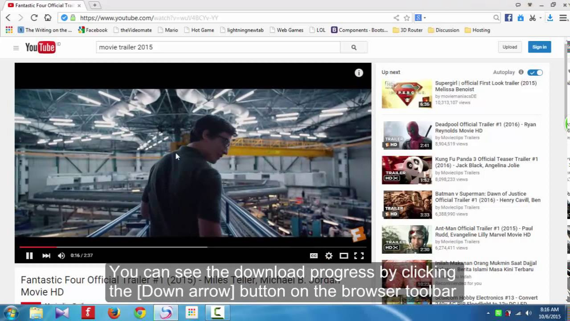
Task: Open video settings gear icon
Action: [x=329, y=255]
